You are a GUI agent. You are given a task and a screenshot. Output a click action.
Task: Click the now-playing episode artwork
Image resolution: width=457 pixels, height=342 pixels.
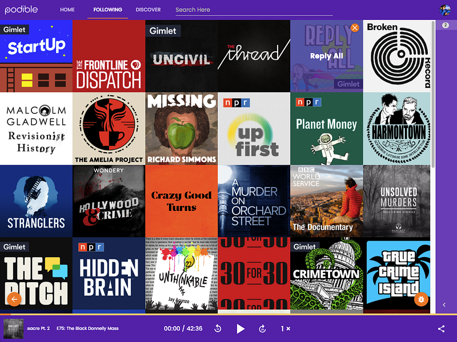tap(13, 329)
